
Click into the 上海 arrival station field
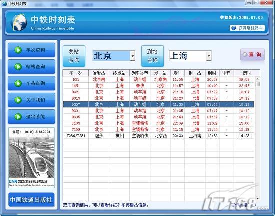188,56
